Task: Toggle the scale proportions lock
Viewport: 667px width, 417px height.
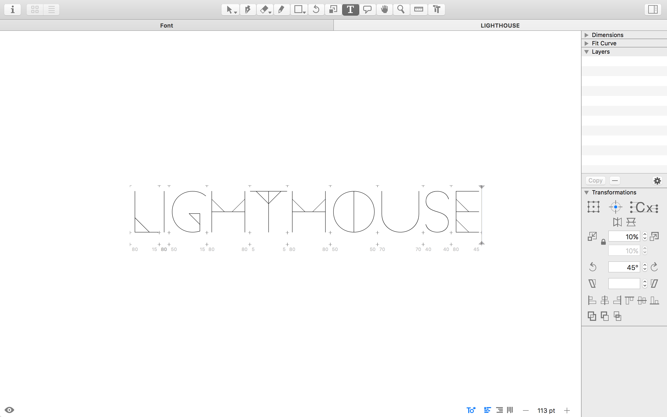Action: (603, 242)
